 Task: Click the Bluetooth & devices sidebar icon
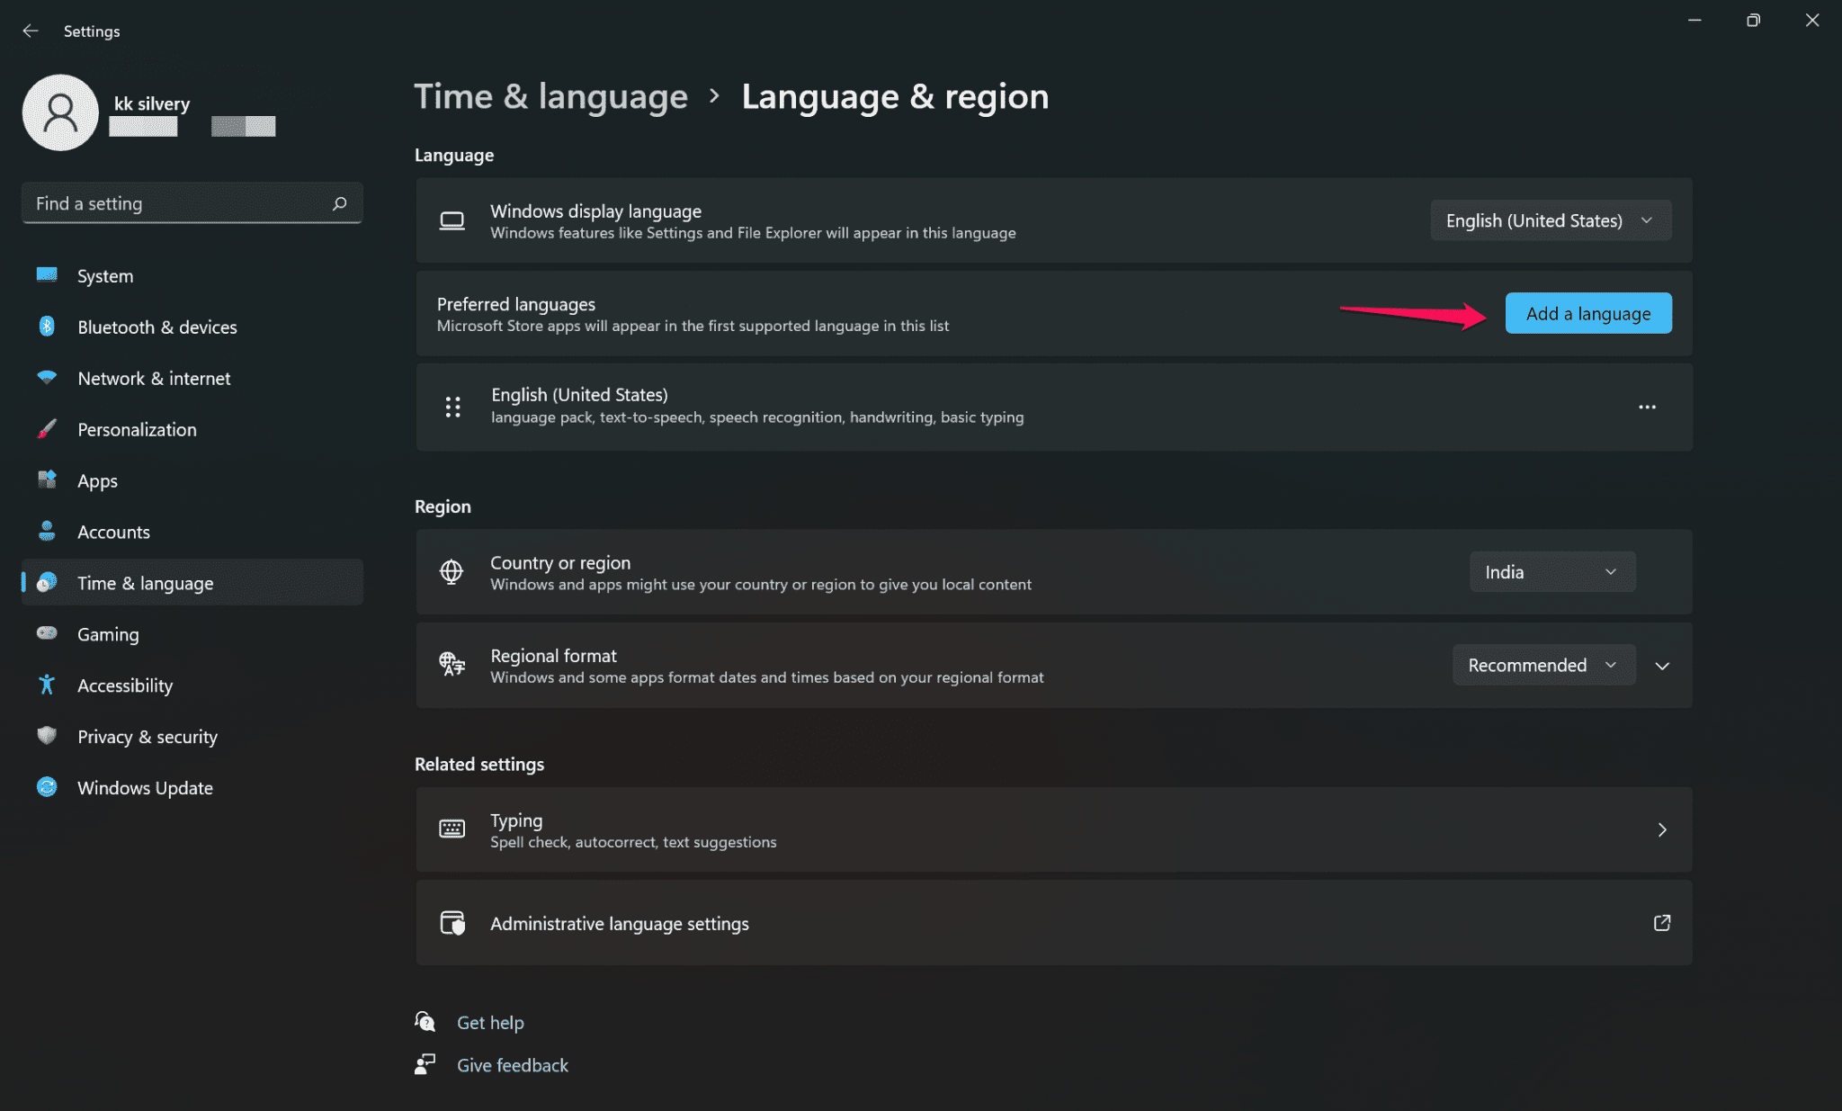46,327
